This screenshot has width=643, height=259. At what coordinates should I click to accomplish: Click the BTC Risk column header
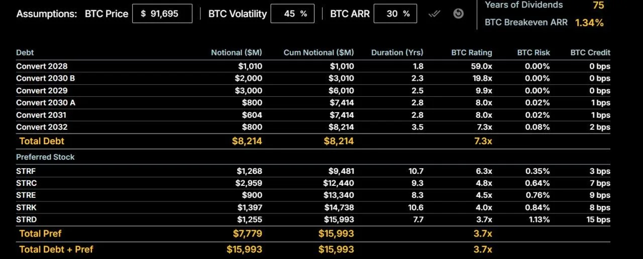coord(533,53)
